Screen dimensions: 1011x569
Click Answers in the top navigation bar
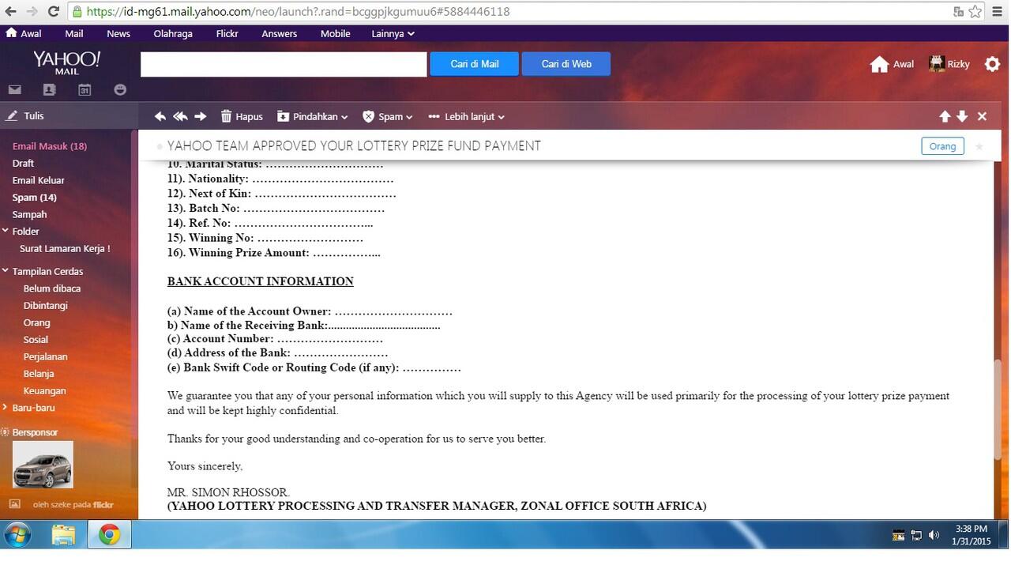(280, 33)
